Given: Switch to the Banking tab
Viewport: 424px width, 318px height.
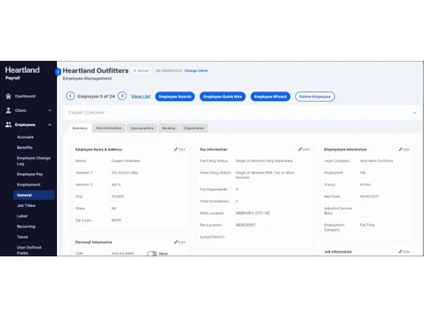Looking at the screenshot, I should click(x=169, y=128).
